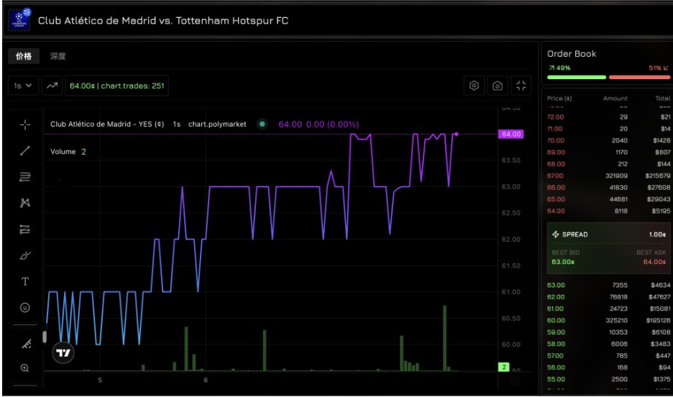
Task: Click the time axis label 5
Action: coord(100,380)
